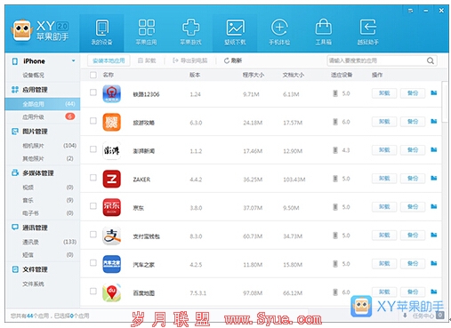Check the 京东 row checkbox
Viewport: 451px width, 328px height.
tap(93, 206)
